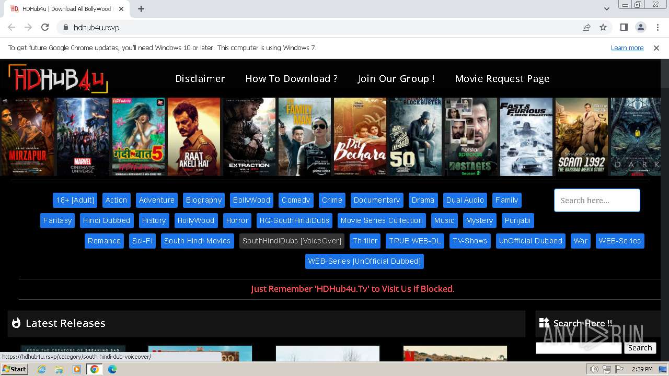Open a new tab with plus icon

coord(141,9)
